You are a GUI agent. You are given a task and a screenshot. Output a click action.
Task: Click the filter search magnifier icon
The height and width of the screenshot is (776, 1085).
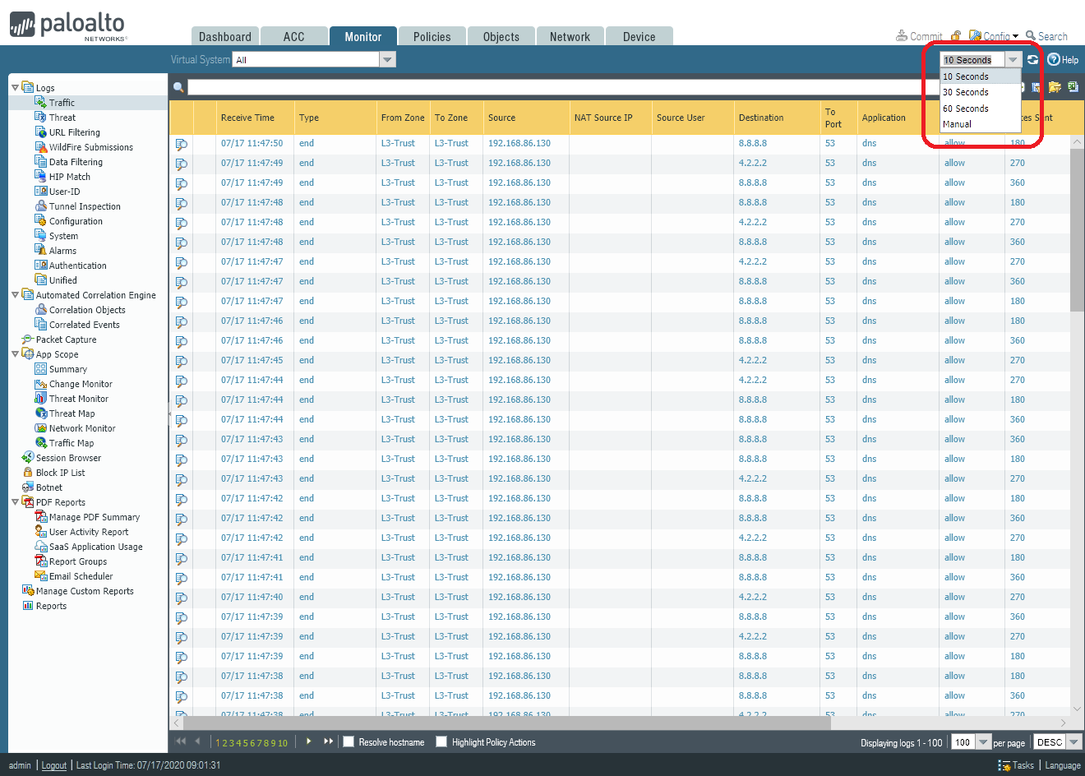tap(178, 88)
